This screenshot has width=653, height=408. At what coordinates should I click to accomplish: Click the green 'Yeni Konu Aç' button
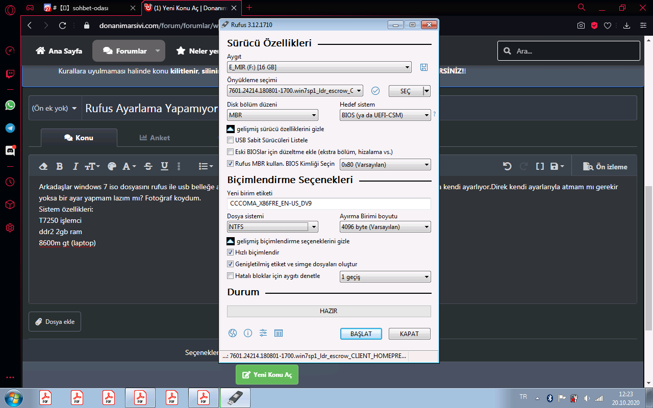click(267, 375)
